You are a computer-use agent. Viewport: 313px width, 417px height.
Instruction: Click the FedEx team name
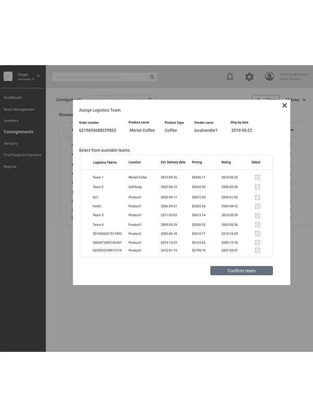97,206
